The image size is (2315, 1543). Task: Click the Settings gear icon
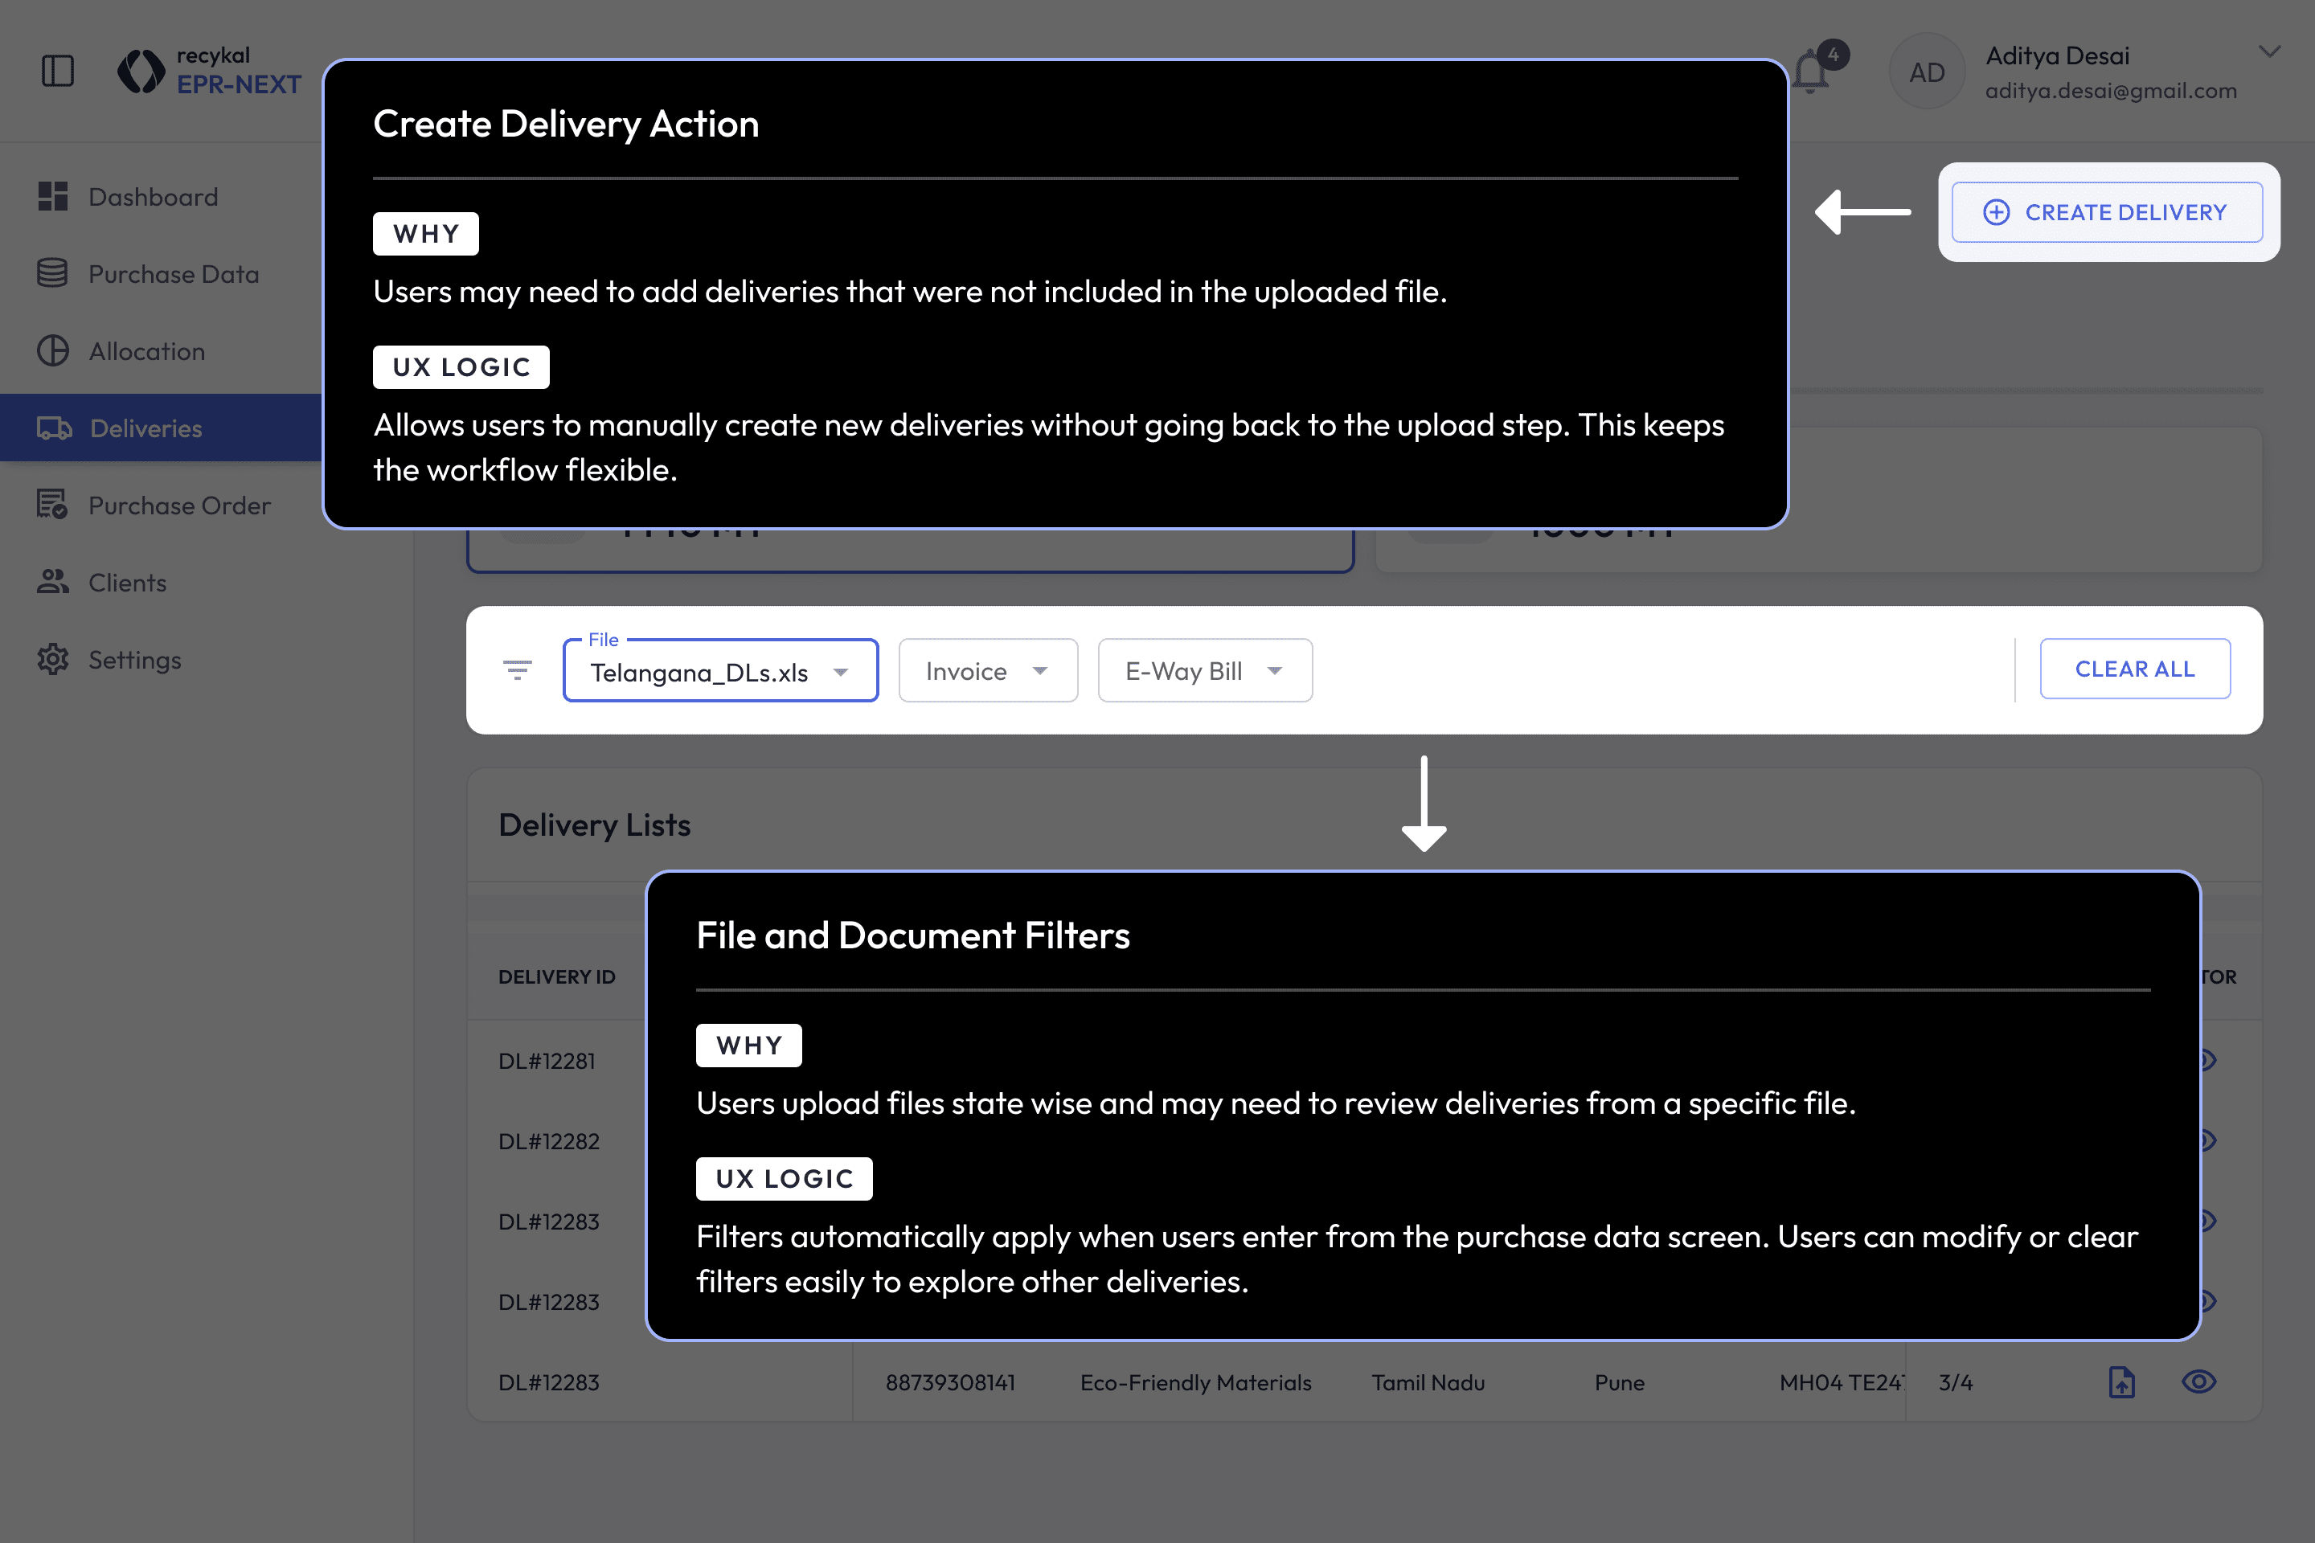click(x=53, y=659)
